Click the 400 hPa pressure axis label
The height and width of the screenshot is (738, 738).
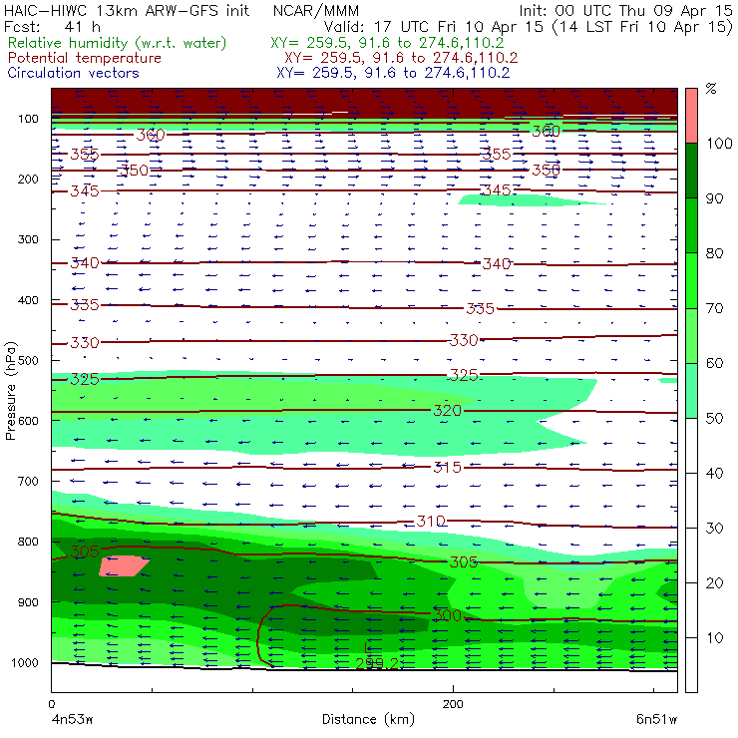click(x=28, y=300)
